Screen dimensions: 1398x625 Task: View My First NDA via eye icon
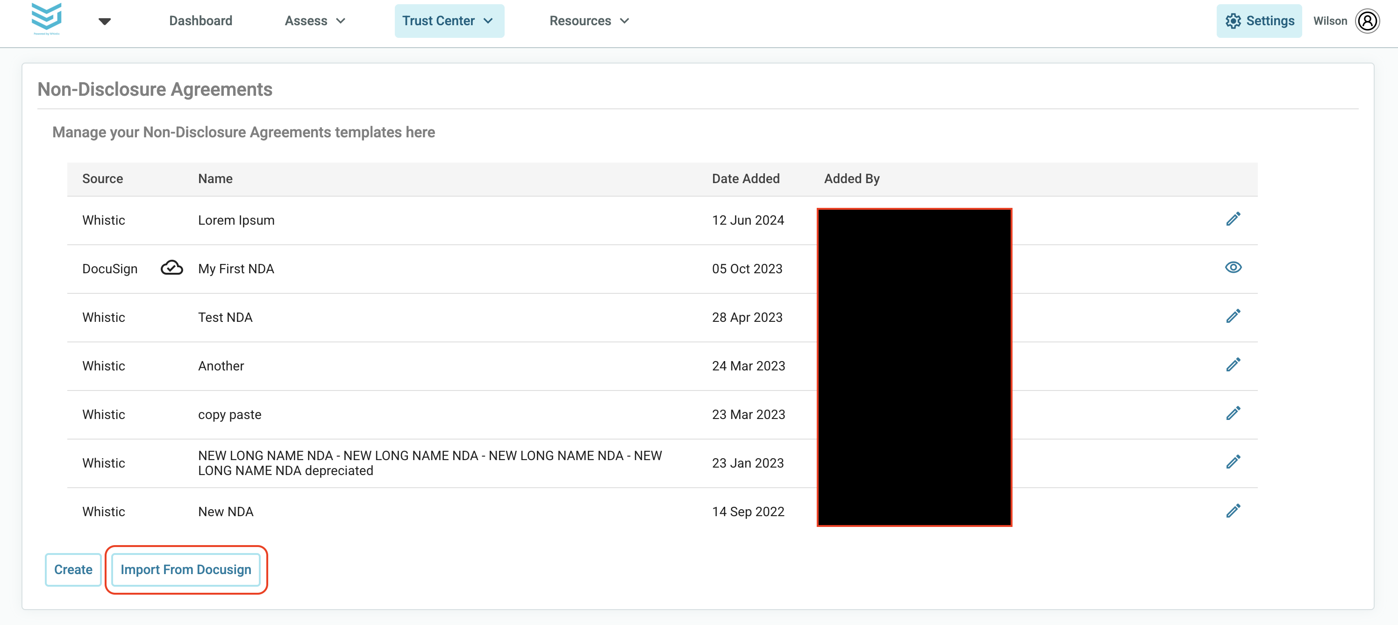click(1233, 268)
